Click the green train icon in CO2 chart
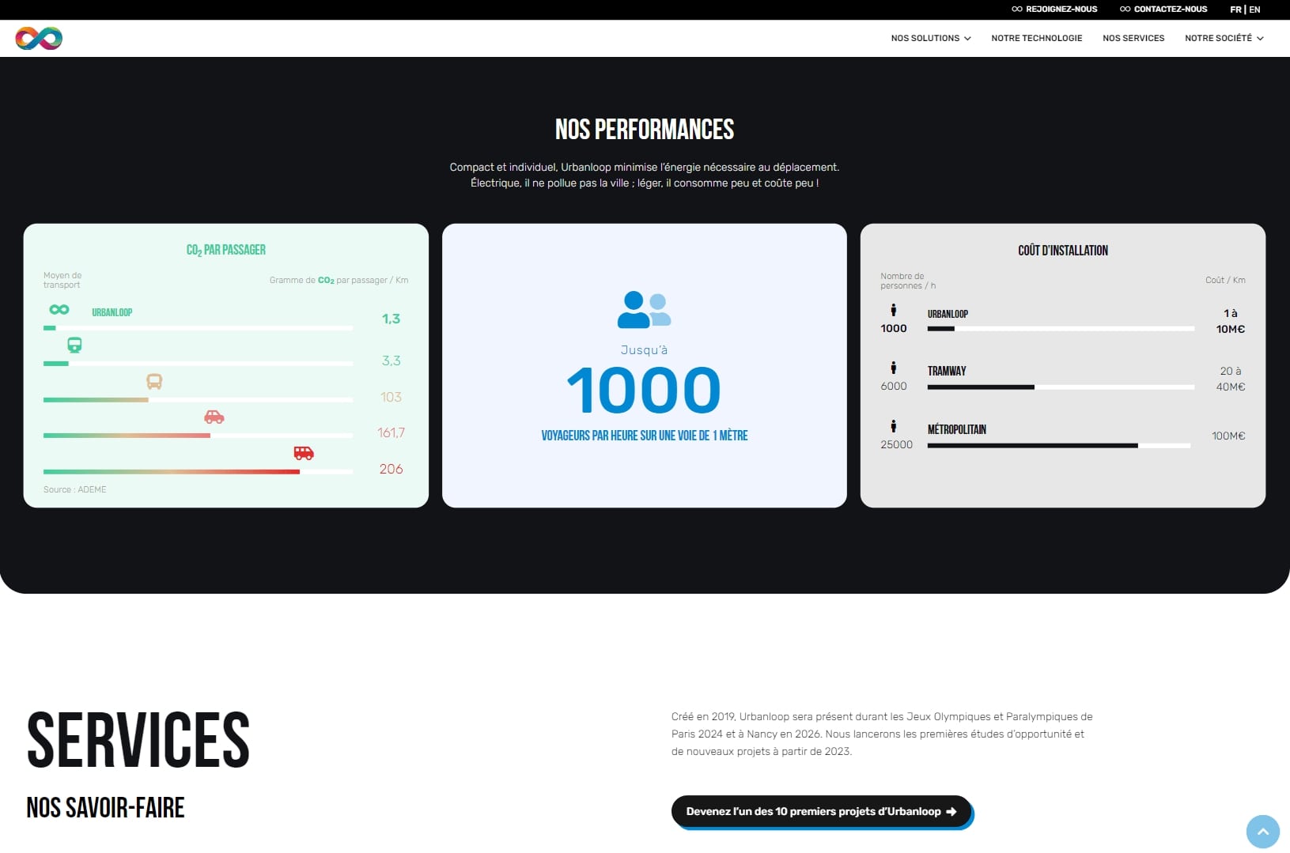Viewport: 1290px width, 853px height. coord(74,345)
